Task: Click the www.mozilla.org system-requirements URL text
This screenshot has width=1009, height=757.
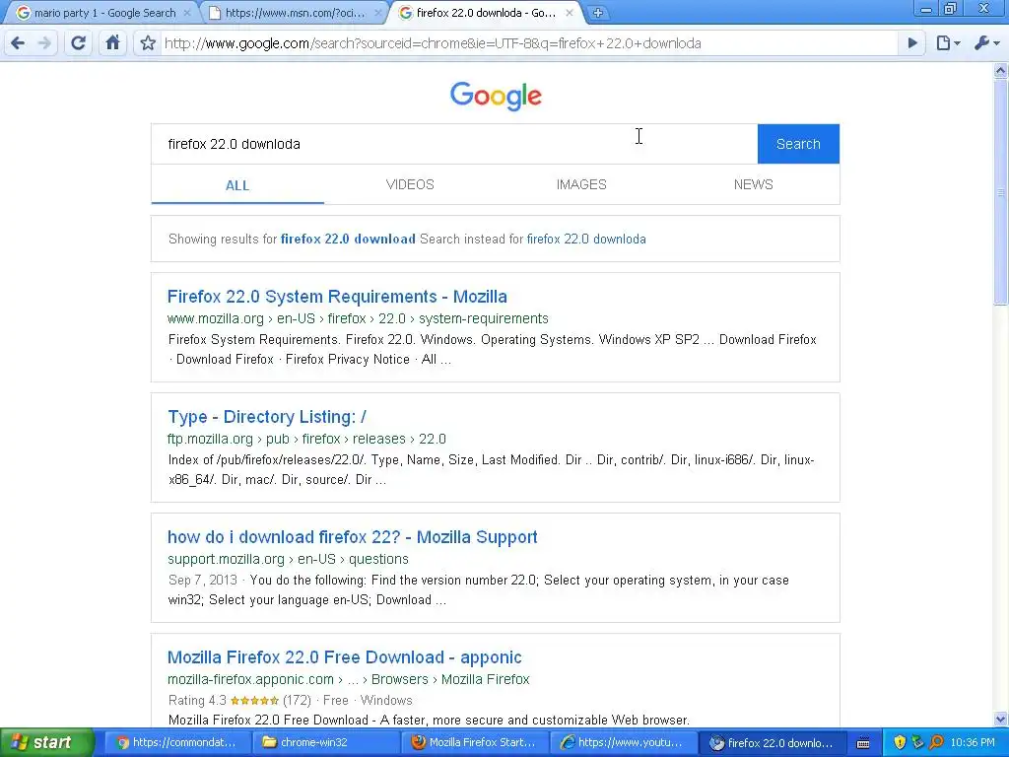Action: (x=358, y=318)
